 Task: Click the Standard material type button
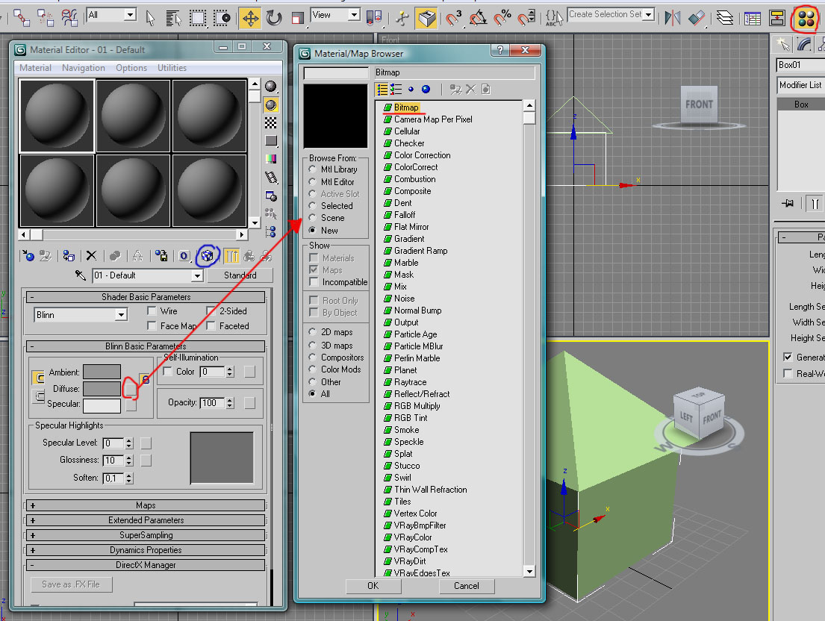click(240, 275)
